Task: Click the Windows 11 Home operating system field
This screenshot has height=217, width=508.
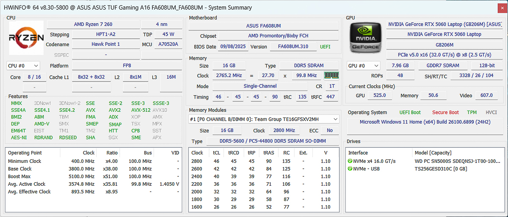Action: coord(425,122)
